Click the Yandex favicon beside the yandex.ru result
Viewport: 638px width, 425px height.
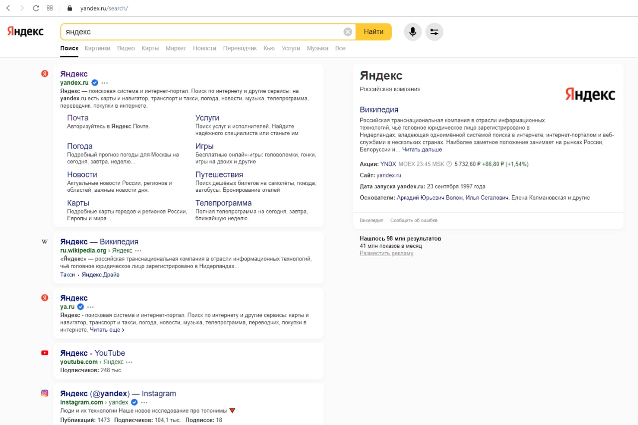point(45,74)
